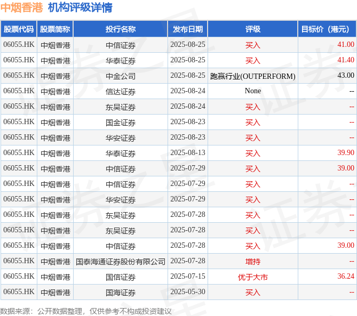Click the 优于大市 rating cell
357x316 pixels.
(x=253, y=277)
